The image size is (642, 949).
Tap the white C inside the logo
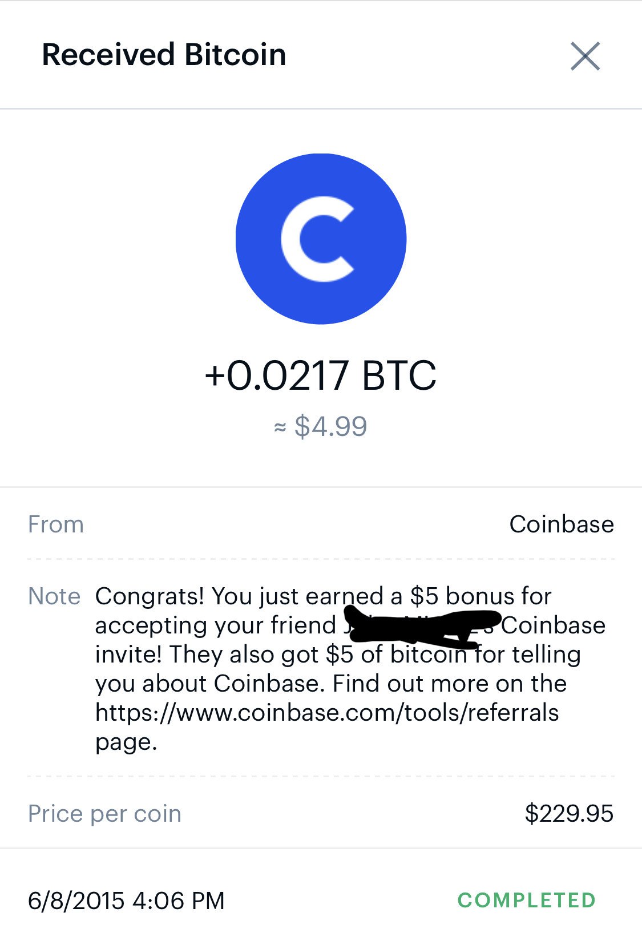point(317,239)
